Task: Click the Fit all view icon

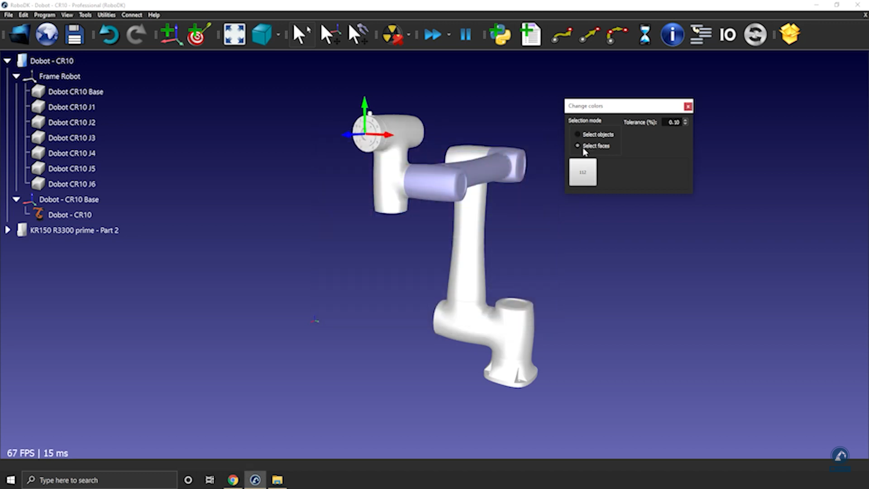Action: tap(234, 34)
